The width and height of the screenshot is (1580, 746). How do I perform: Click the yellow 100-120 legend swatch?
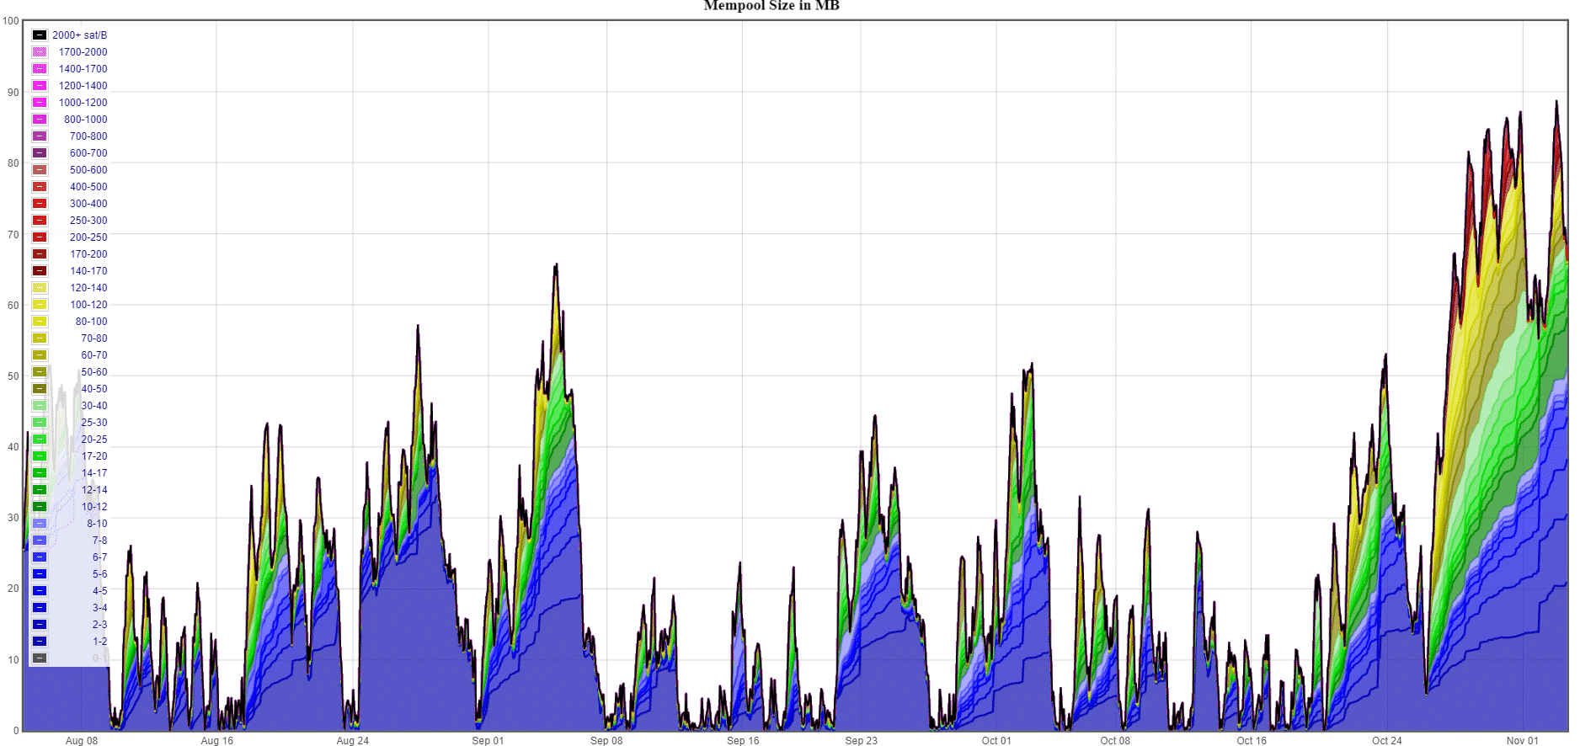[40, 305]
